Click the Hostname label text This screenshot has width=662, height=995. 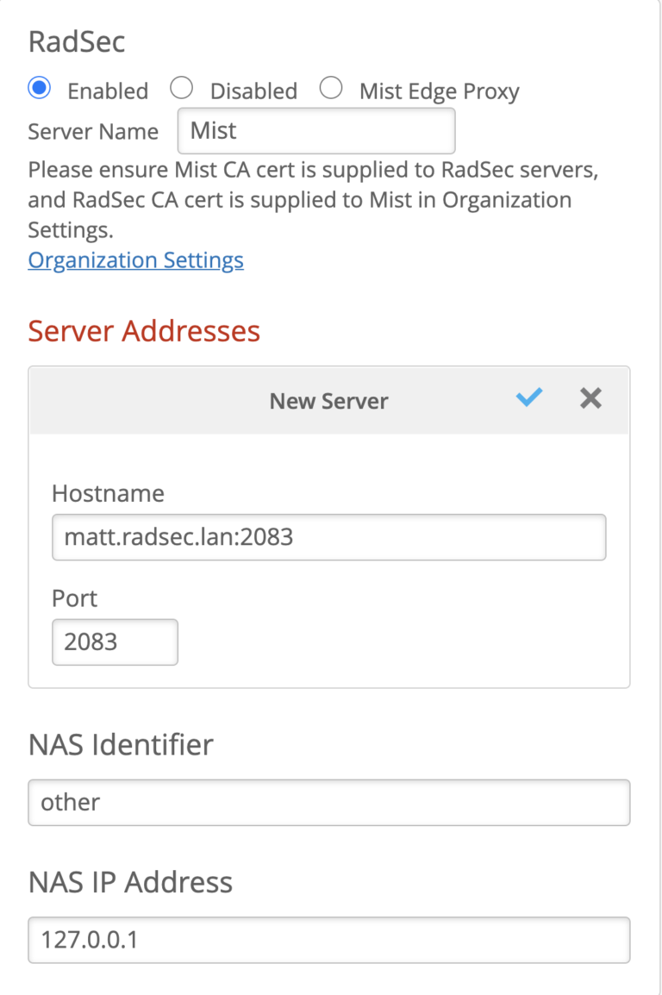pos(108,493)
